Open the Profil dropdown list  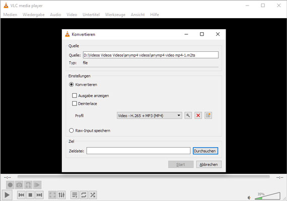click(150, 116)
